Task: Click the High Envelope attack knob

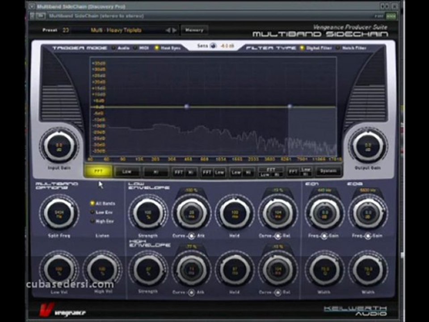Action: (192, 270)
